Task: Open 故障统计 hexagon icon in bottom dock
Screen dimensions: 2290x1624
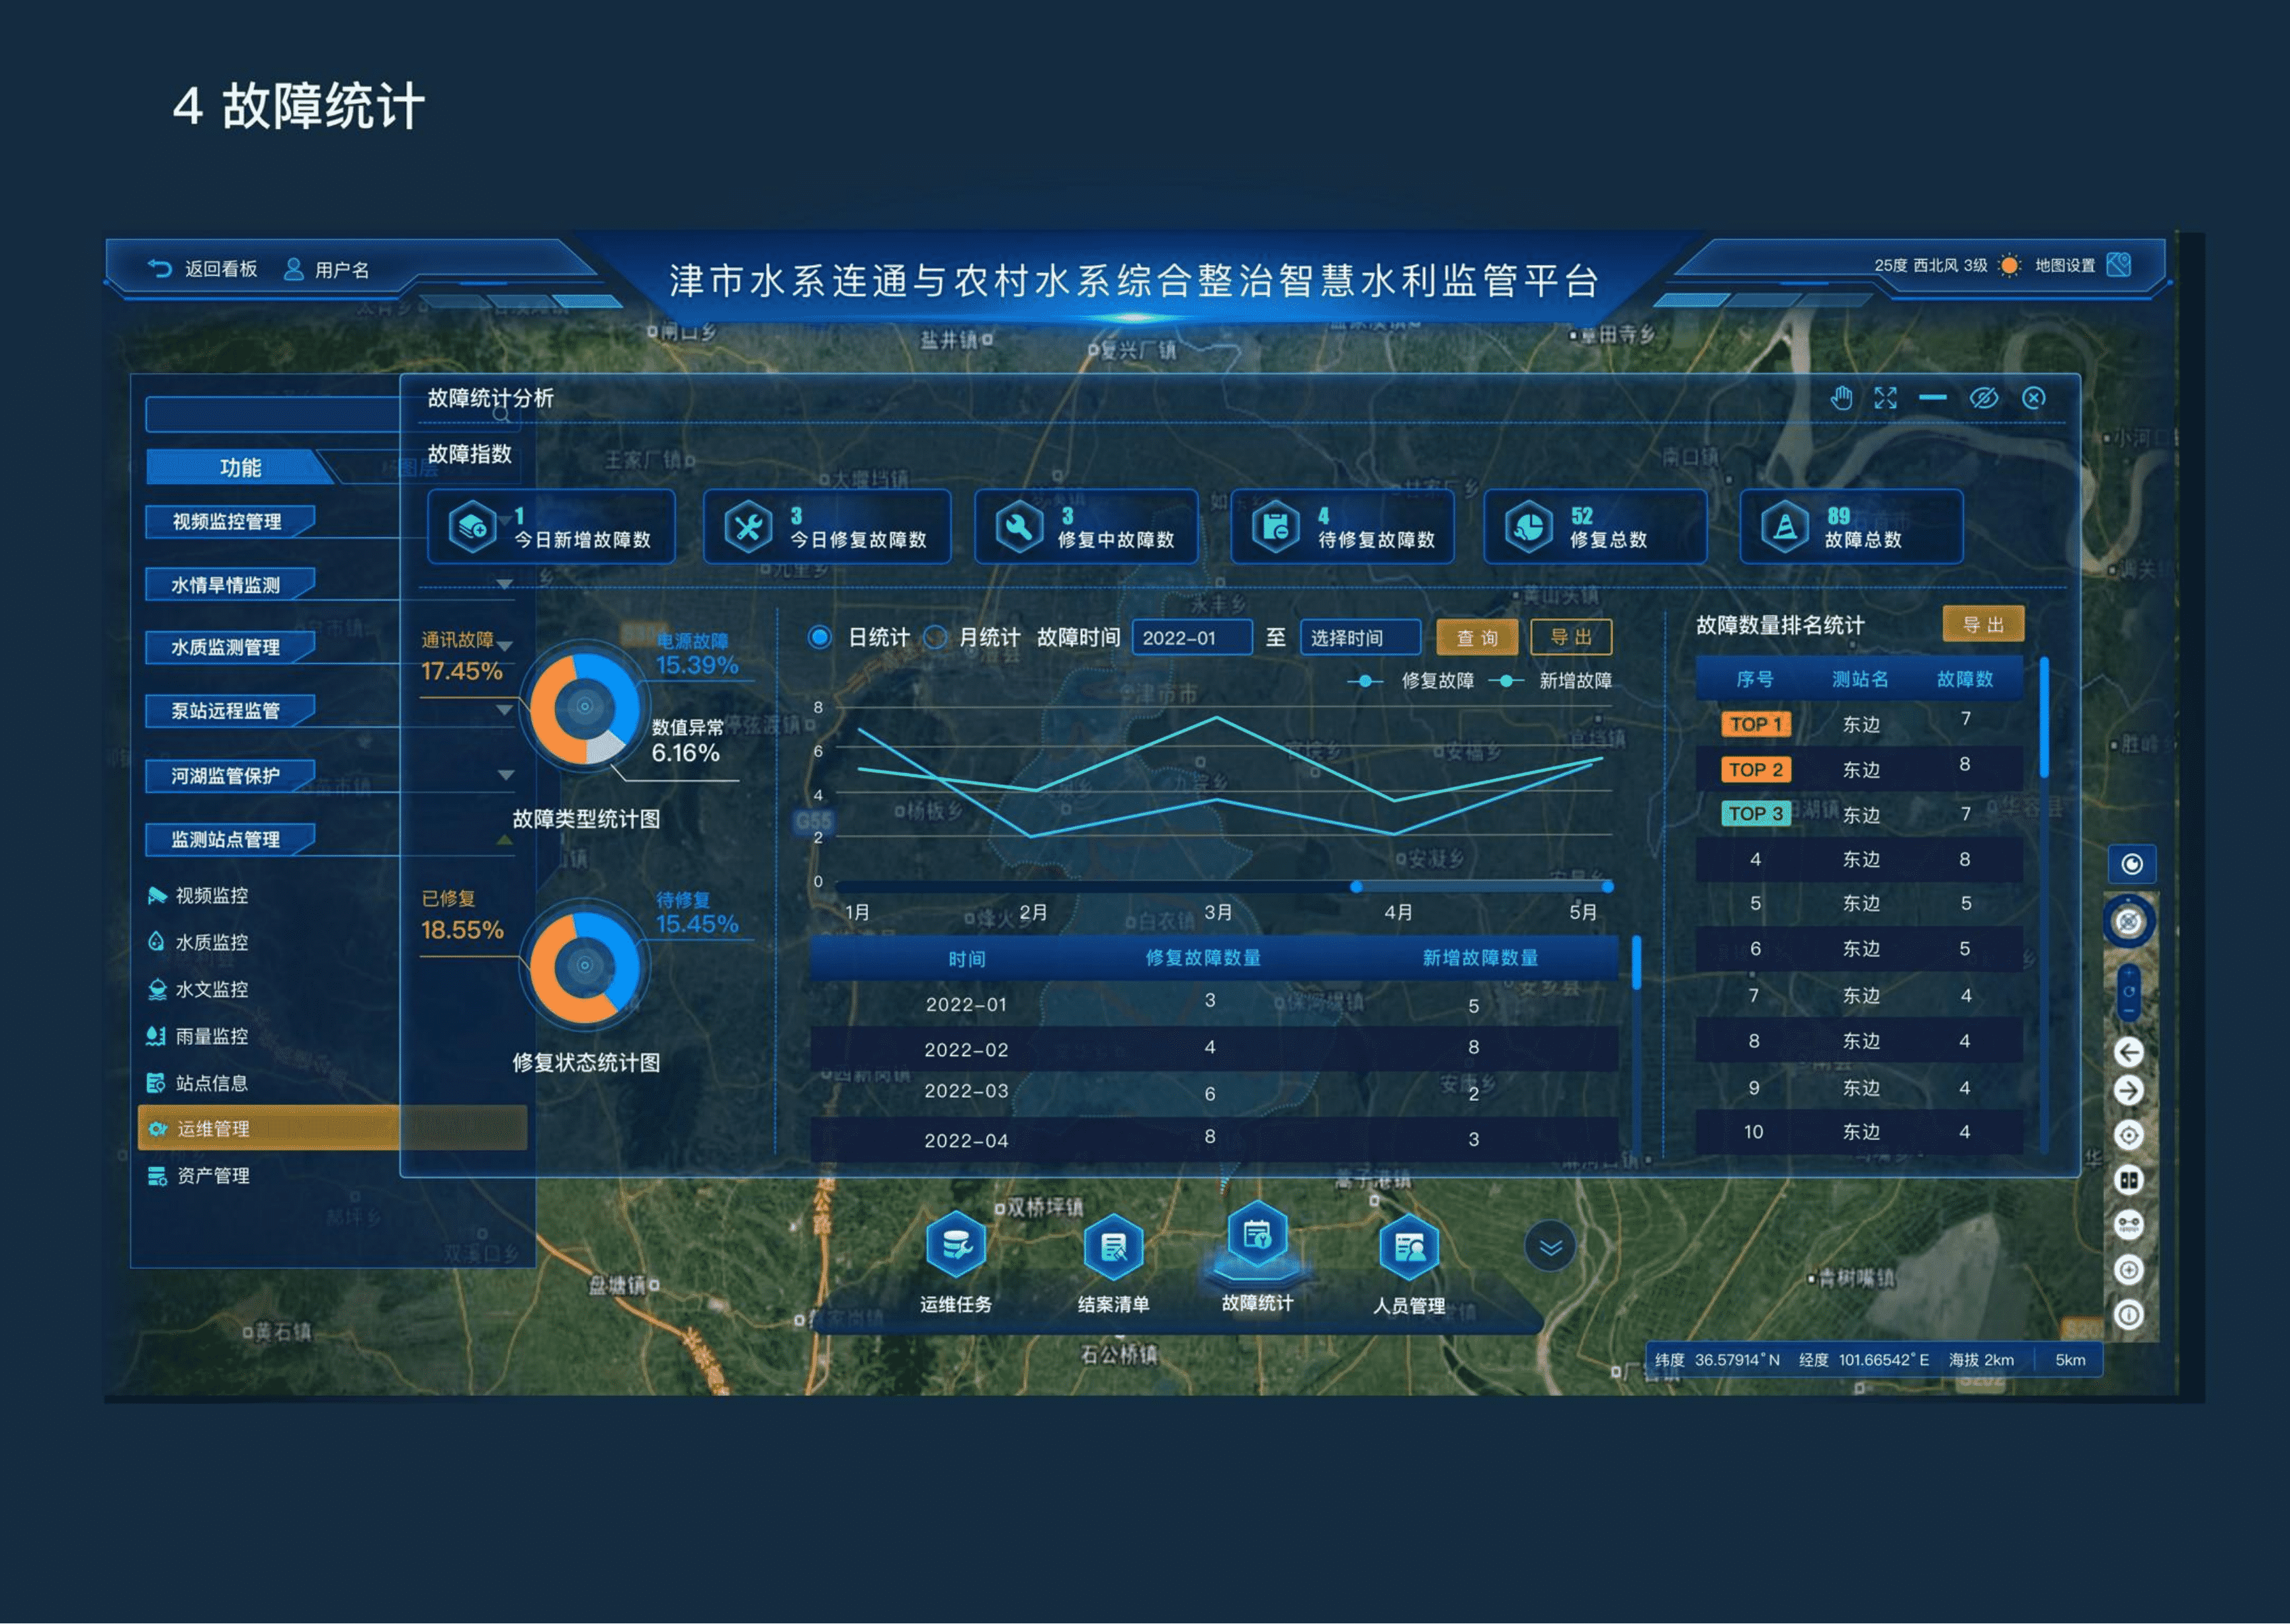Action: (1257, 1235)
